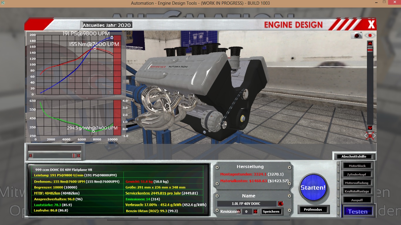Take a screenshot with the camera icon
The image size is (401, 225).
[357, 35]
